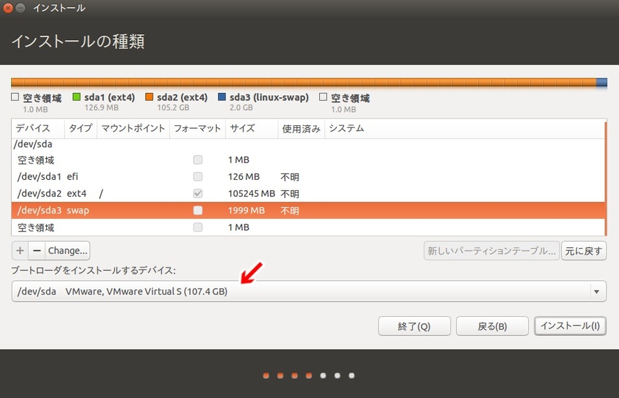Screen dimensions: 619x398
Task: Select the /dev/sda2 ext4 partition row
Action: pyautogui.click(x=138, y=193)
